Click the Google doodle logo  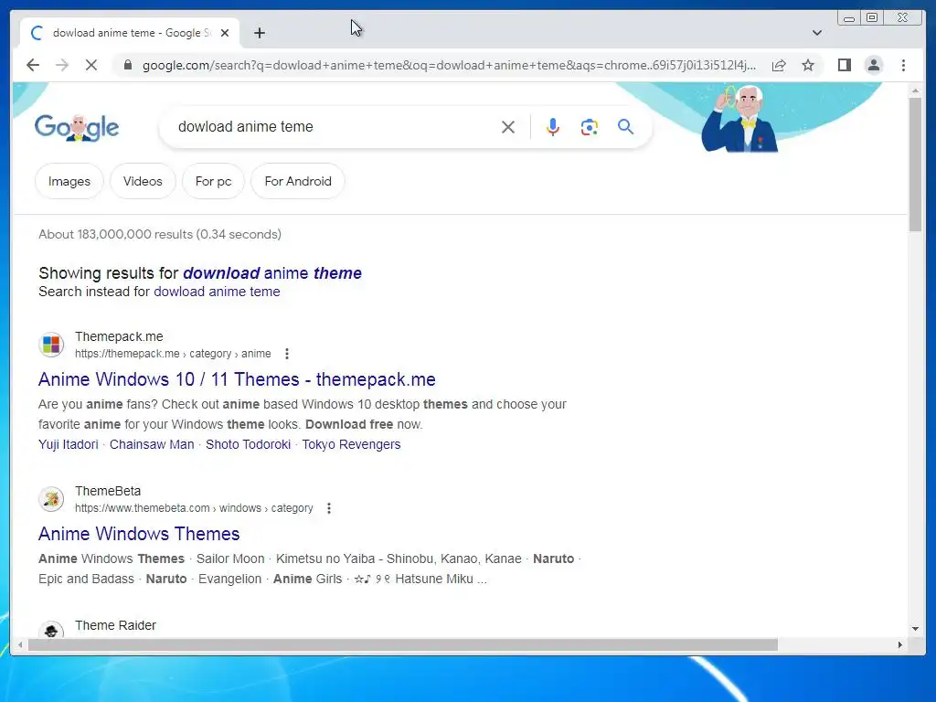point(77,127)
